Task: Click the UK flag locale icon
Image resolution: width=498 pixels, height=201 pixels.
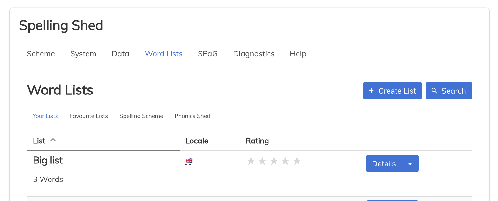Action: coord(189,161)
